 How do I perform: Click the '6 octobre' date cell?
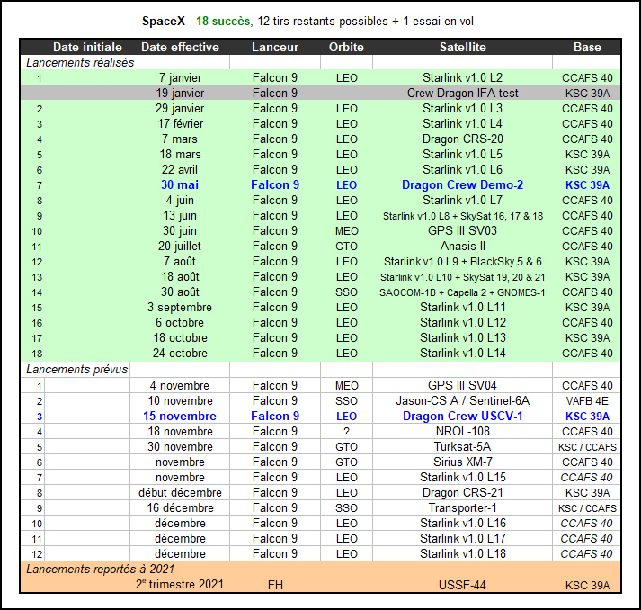(180, 323)
